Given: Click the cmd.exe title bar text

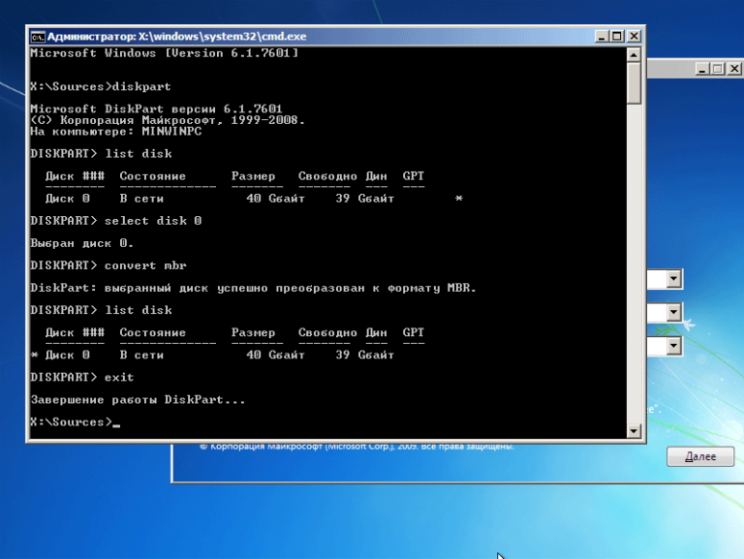Looking at the screenshot, I should [x=176, y=37].
